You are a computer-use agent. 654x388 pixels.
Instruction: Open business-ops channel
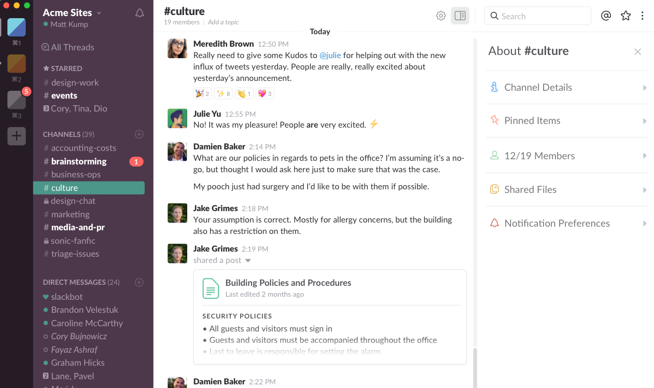[72, 174]
